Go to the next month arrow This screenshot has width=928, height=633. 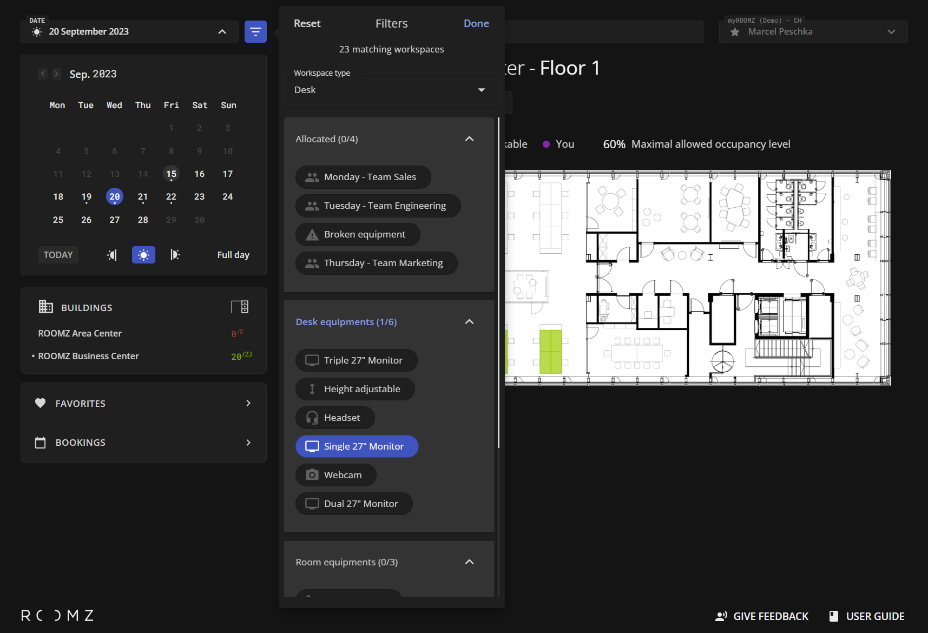[56, 74]
